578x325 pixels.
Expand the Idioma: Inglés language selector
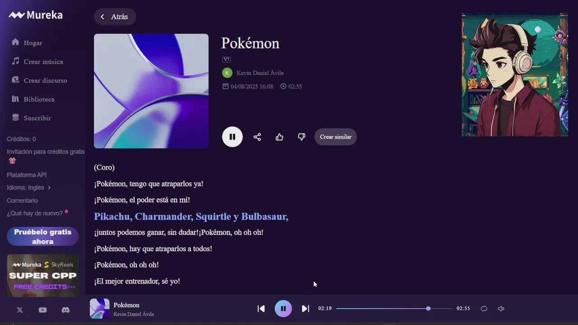click(29, 187)
